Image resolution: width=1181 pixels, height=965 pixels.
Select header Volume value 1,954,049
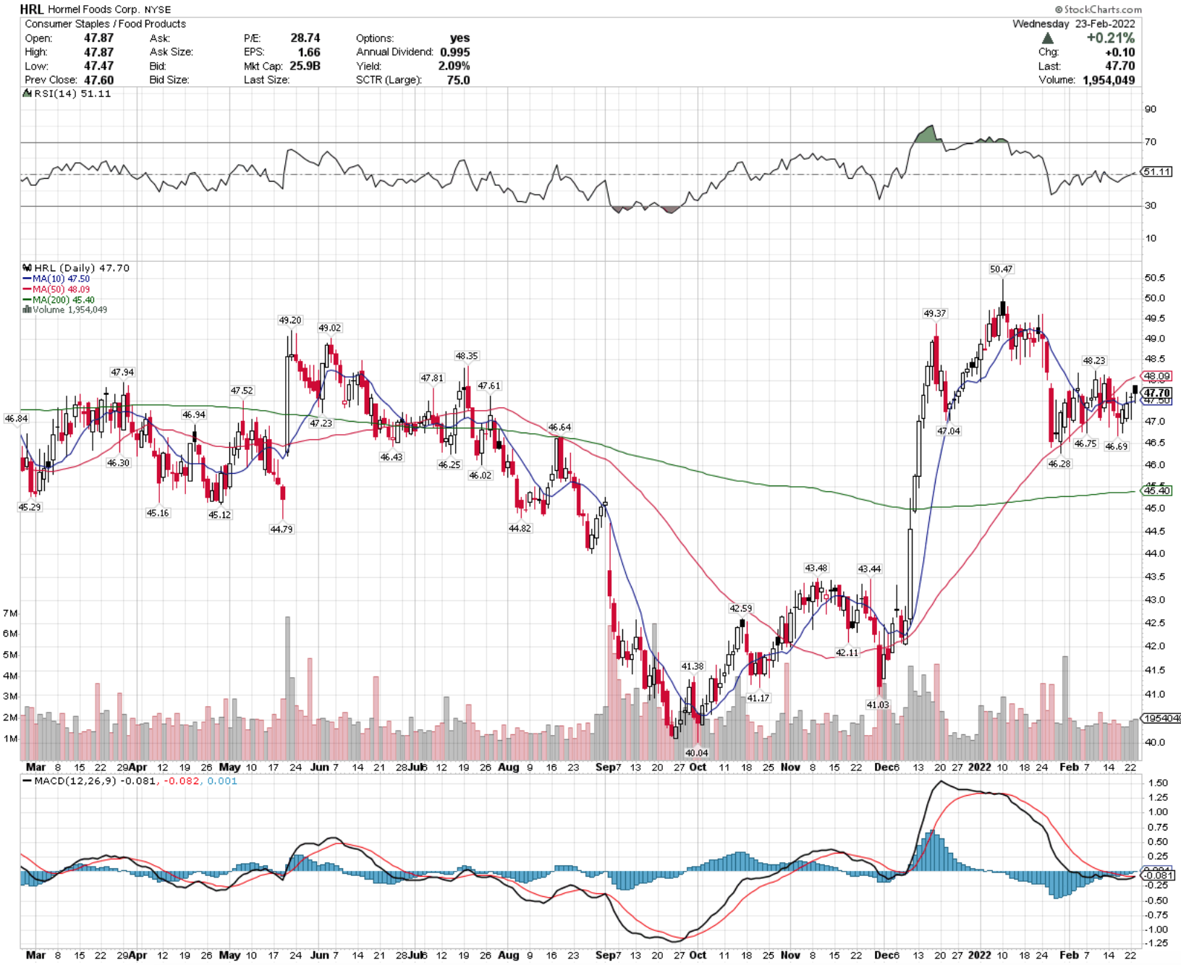[x=1109, y=80]
